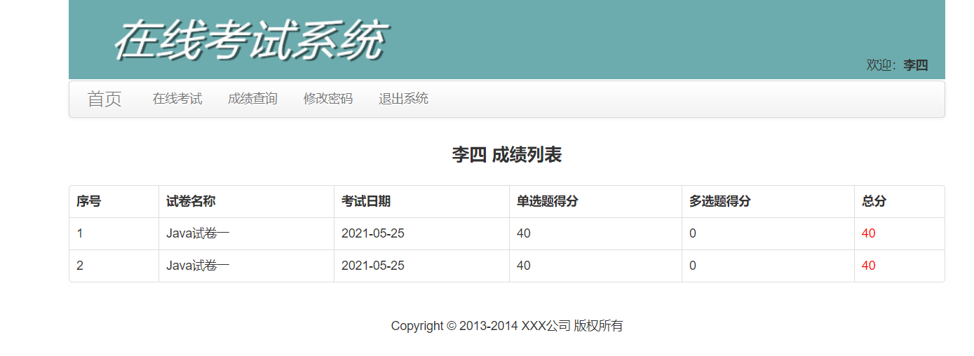Select sequence number 1 cell

point(80,233)
